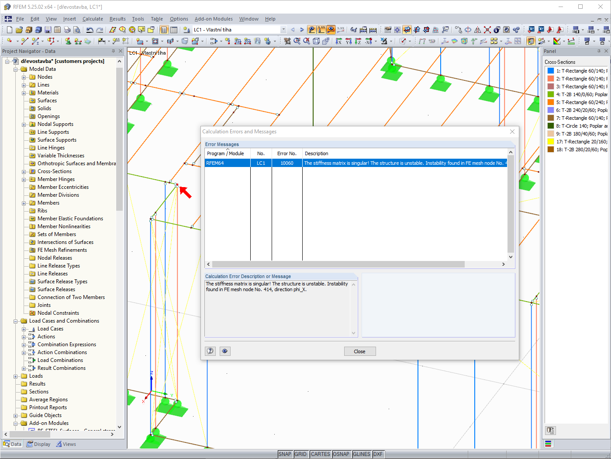This screenshot has width=611, height=459.
Task: Expand the Cross-Sections tree item
Action: (24, 171)
